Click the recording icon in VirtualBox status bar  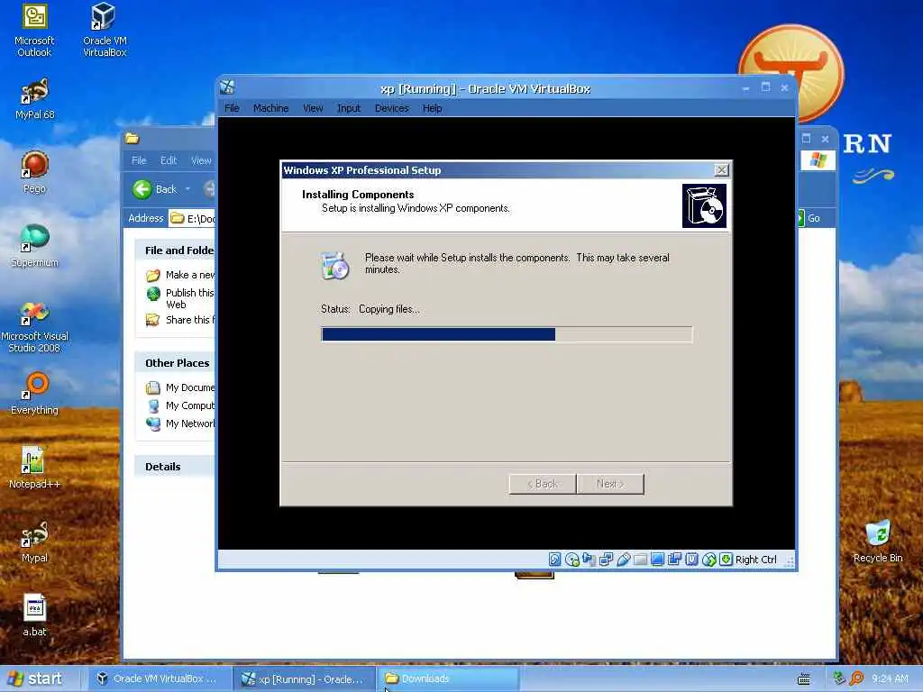click(674, 559)
